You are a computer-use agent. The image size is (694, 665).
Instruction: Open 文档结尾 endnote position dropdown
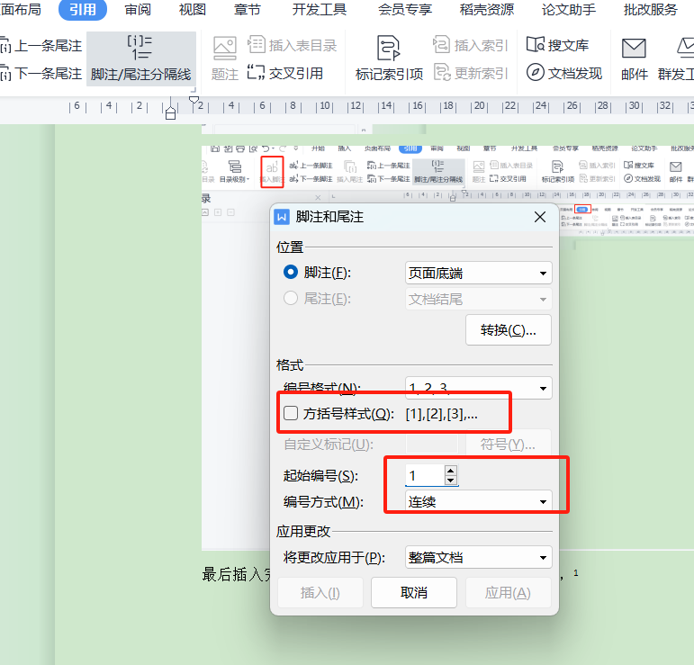pyautogui.click(x=479, y=299)
